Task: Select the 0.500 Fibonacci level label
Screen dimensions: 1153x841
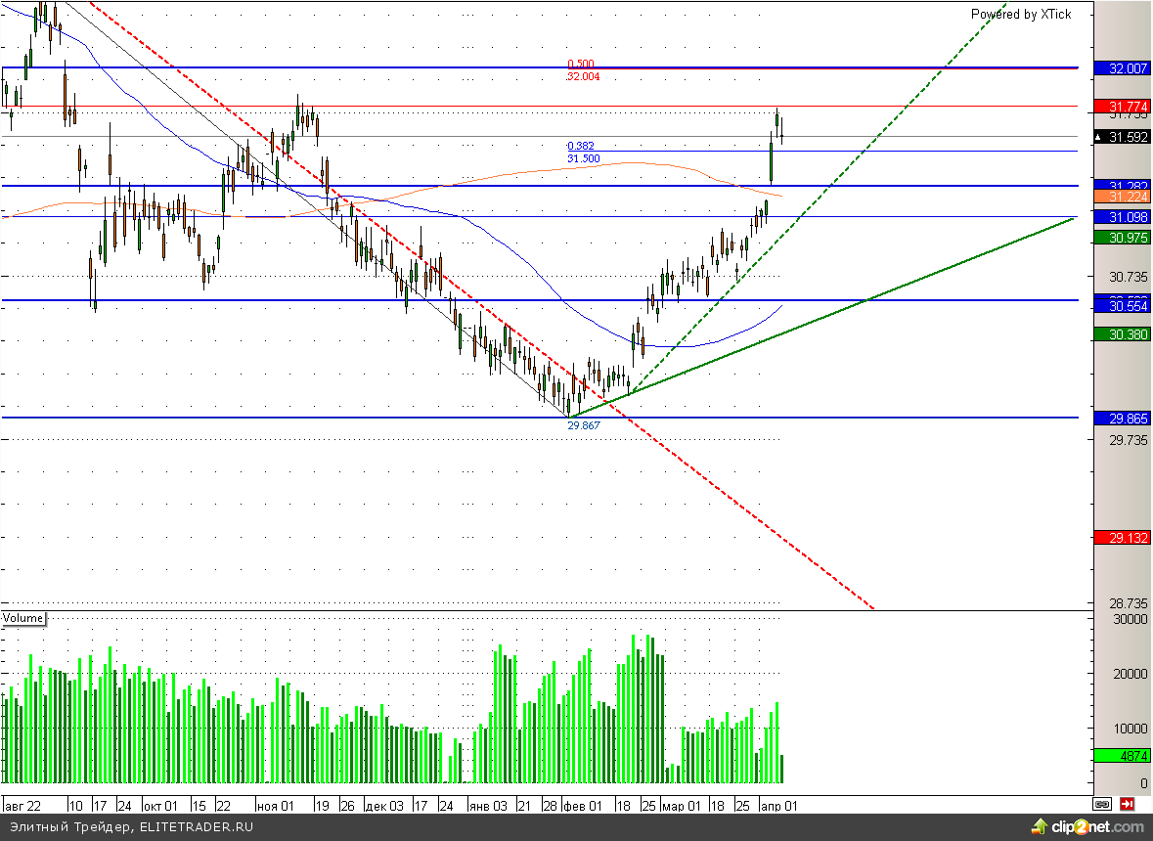Action: (x=580, y=65)
